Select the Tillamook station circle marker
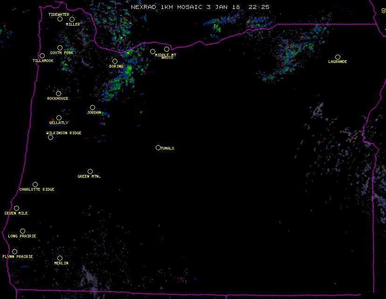This screenshot has height=299, width=386. tap(42, 56)
